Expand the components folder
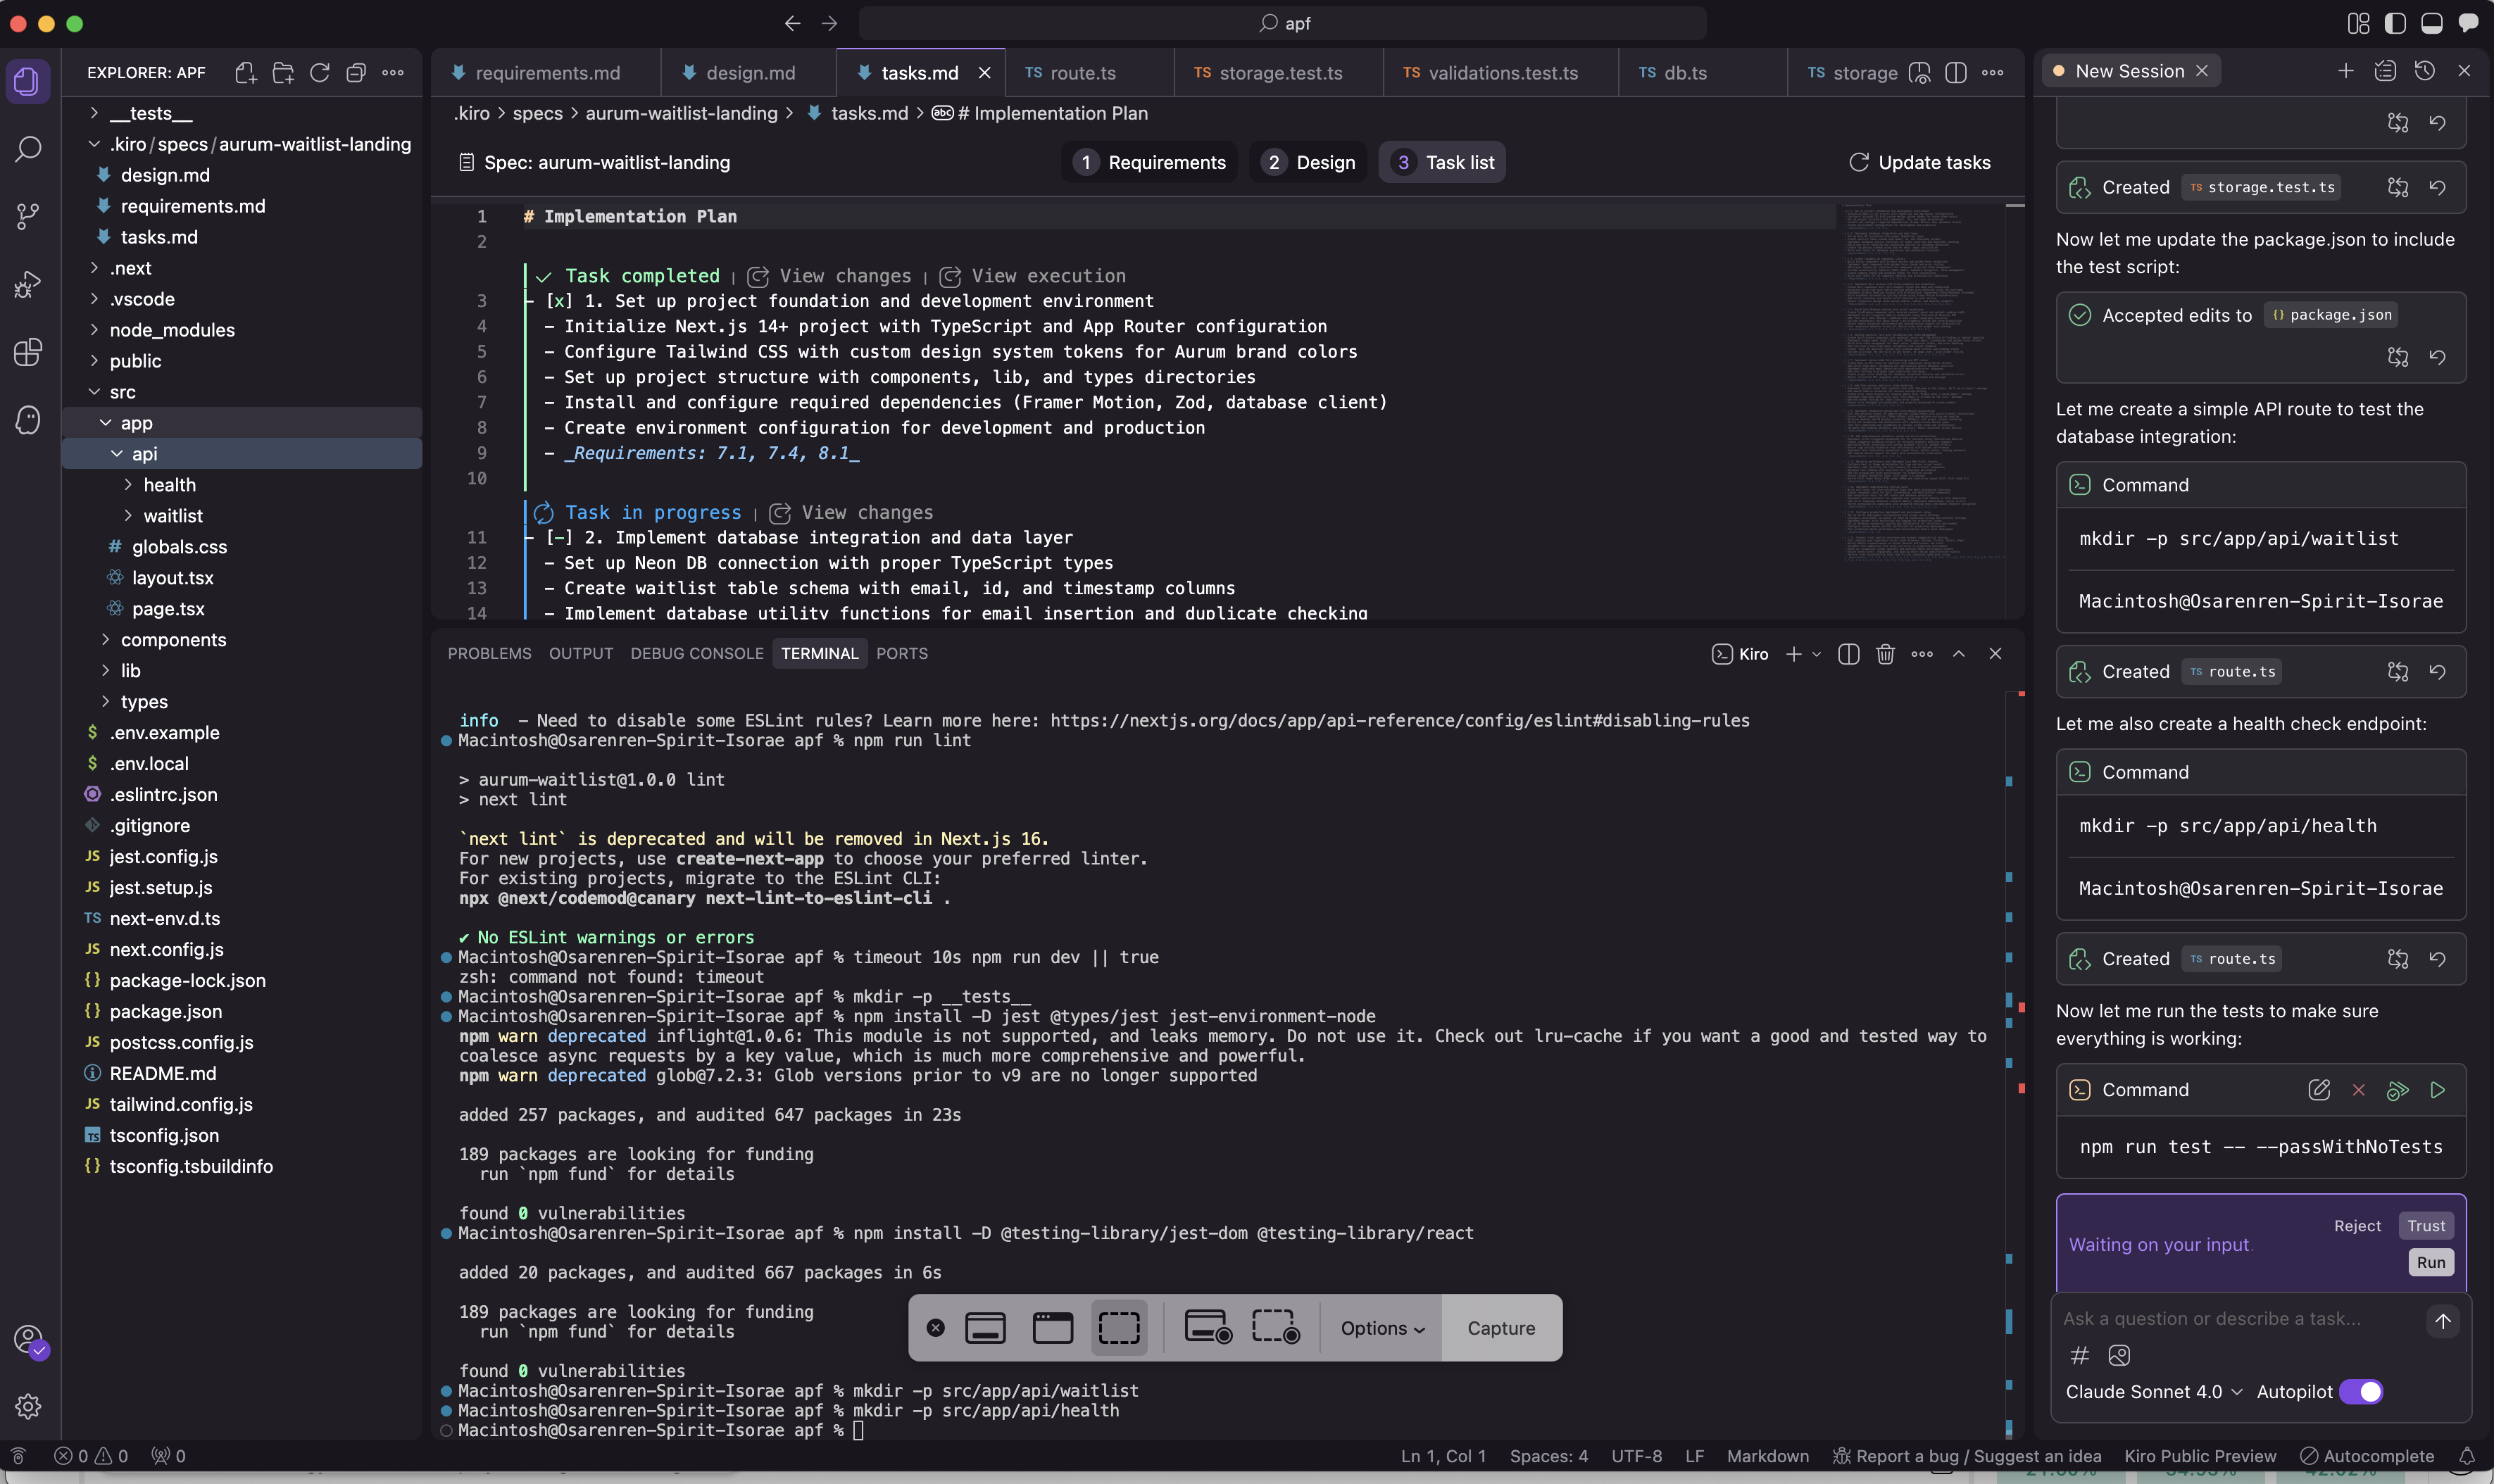Screen dimensions: 2494x1484 tap(173, 640)
